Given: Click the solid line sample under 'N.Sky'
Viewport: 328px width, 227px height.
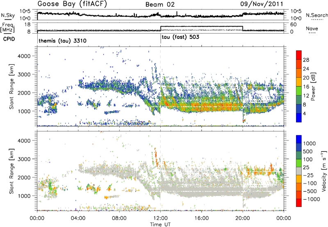Looking at the screenshot, I should pyautogui.click(x=8, y=19).
